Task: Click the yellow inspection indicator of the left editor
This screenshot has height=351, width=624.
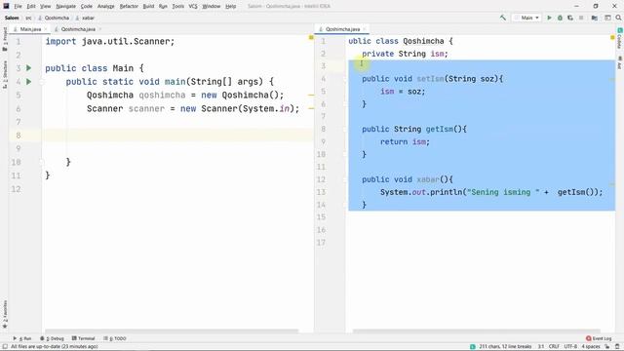Action: click(x=311, y=37)
